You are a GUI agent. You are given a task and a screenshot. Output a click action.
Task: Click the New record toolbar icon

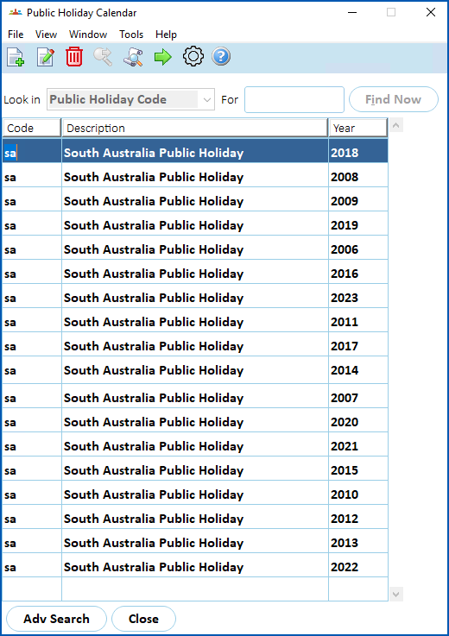(16, 57)
